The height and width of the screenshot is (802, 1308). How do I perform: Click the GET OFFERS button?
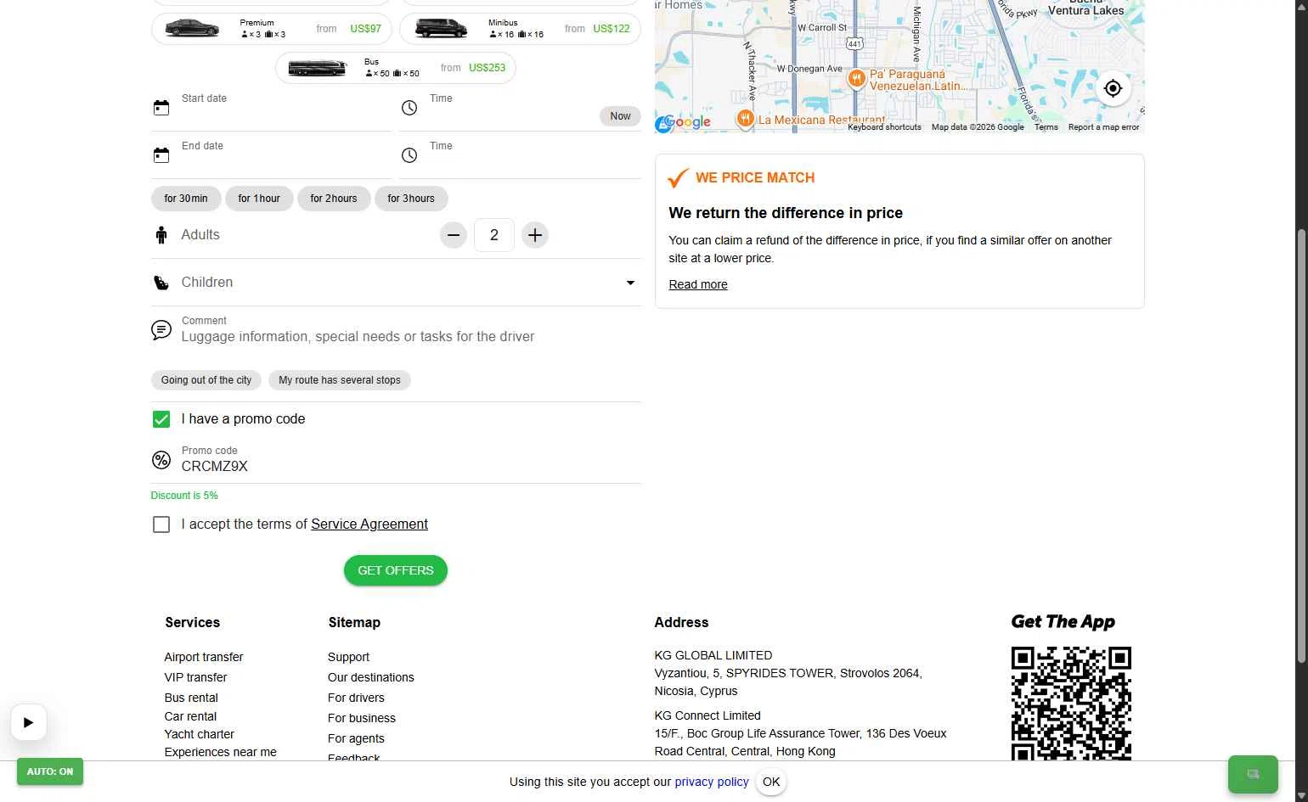coord(396,570)
